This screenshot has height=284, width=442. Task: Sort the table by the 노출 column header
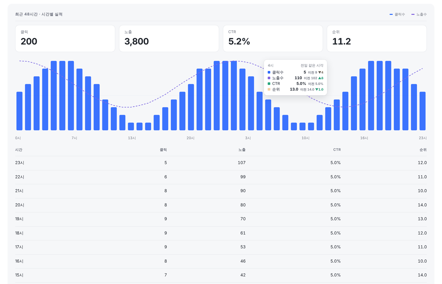(x=242, y=150)
